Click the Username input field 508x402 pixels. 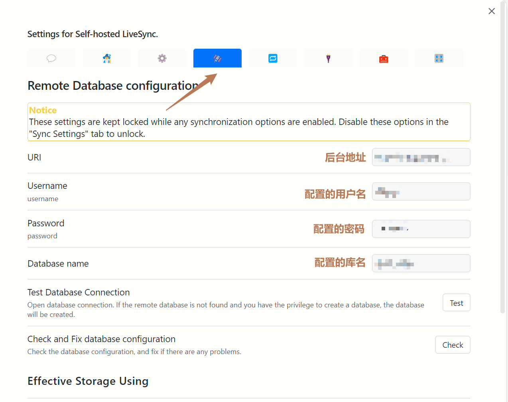click(x=421, y=192)
